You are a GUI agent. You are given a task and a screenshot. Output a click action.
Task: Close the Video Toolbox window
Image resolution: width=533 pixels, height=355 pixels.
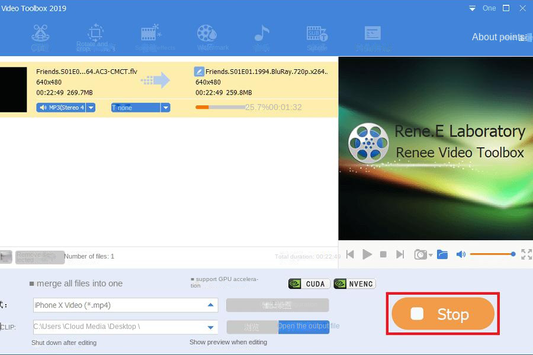click(522, 8)
